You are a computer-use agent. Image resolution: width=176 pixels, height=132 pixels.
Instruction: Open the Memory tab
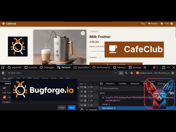pyautogui.click(x=119, y=67)
